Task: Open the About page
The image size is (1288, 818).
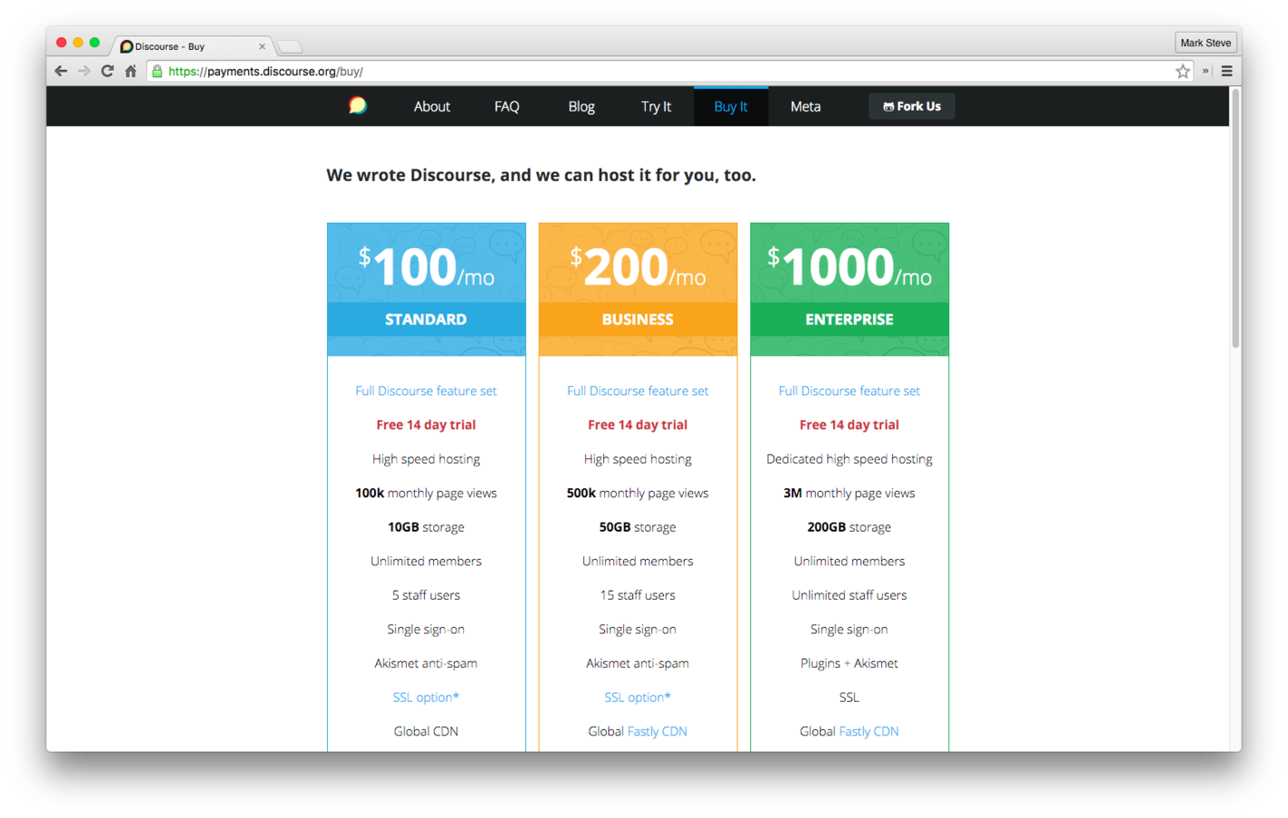Action: click(431, 106)
